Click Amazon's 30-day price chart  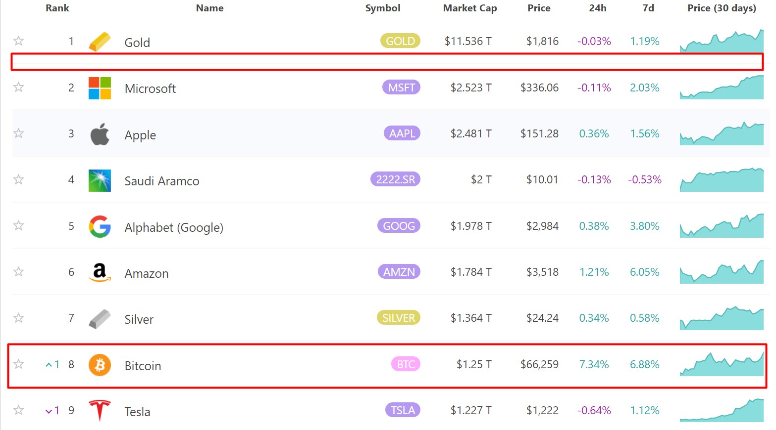[x=722, y=272]
